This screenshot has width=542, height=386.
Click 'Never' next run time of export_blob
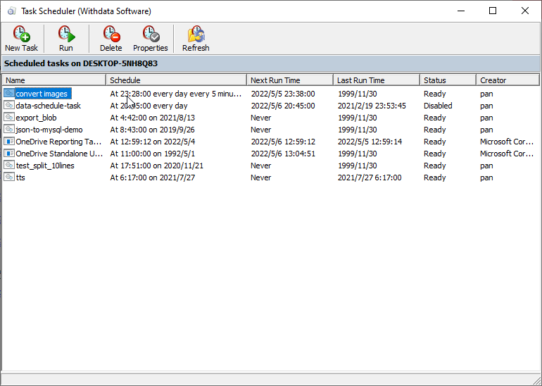pyautogui.click(x=261, y=118)
